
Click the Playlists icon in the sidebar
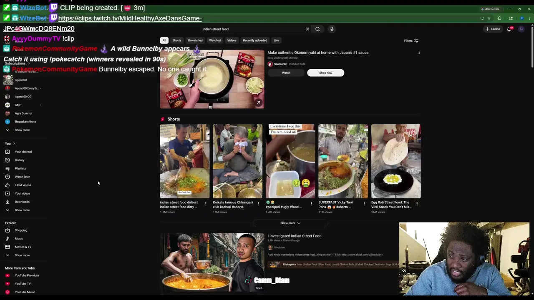[x=8, y=168]
